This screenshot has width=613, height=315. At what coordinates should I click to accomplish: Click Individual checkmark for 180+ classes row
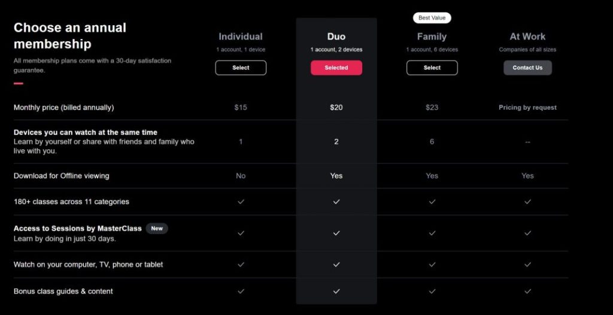(241, 202)
